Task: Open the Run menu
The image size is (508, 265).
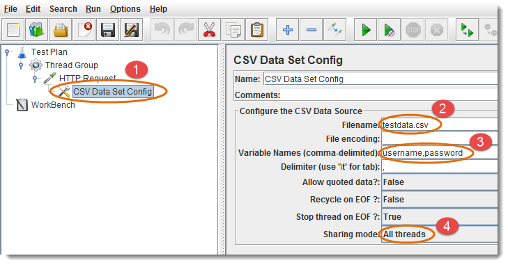Action: pyautogui.click(x=93, y=9)
